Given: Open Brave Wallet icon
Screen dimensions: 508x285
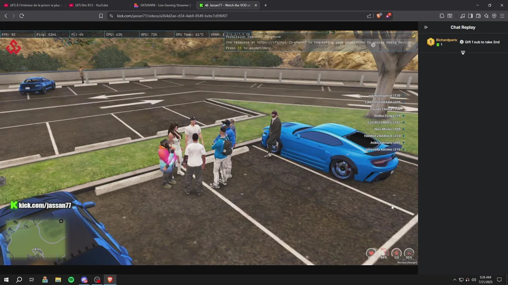Looking at the screenshot, I should pos(478,16).
